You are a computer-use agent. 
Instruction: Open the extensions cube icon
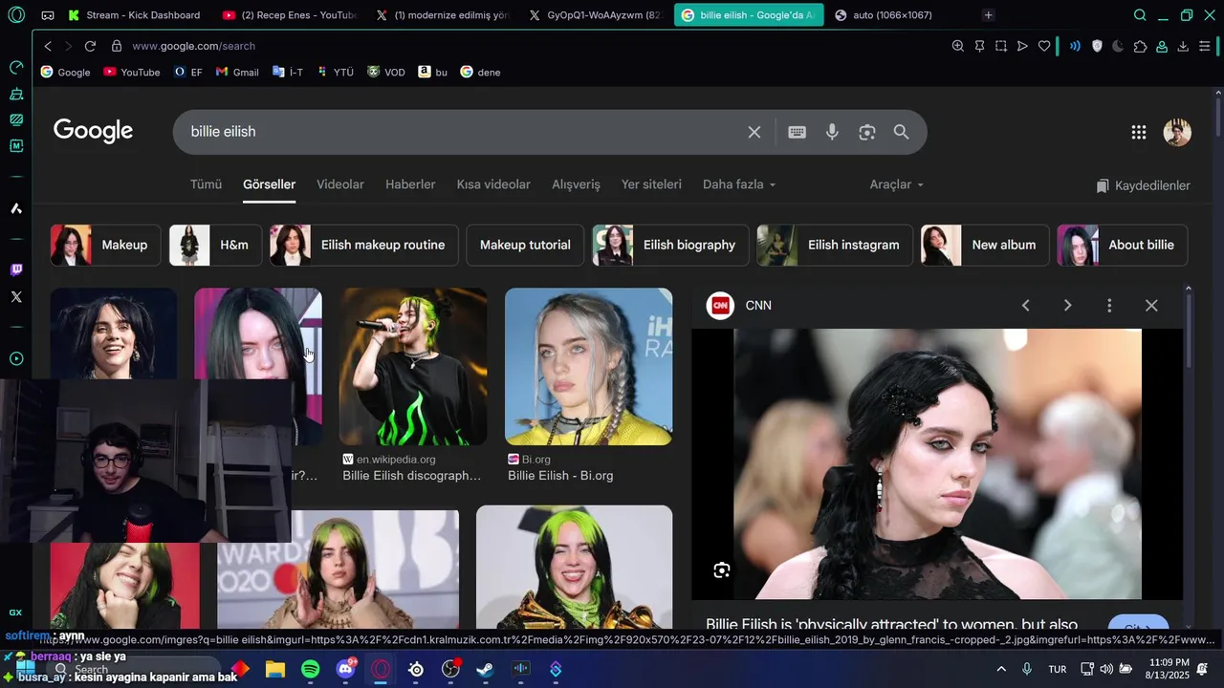pos(1140,46)
